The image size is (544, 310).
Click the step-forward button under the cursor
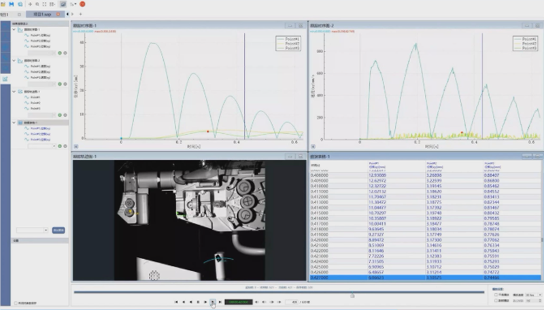(213, 302)
